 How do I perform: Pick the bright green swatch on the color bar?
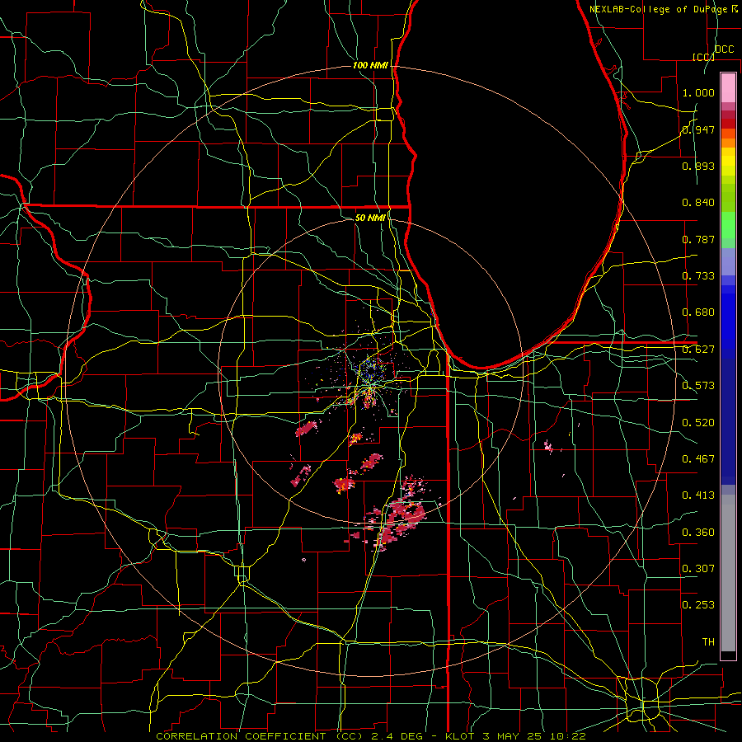pos(728,225)
